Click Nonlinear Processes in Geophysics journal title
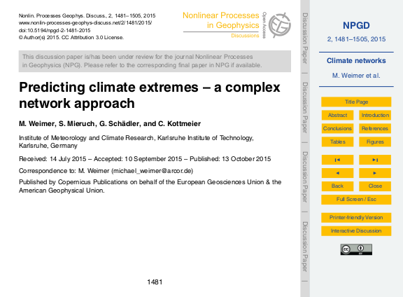 click(221, 20)
